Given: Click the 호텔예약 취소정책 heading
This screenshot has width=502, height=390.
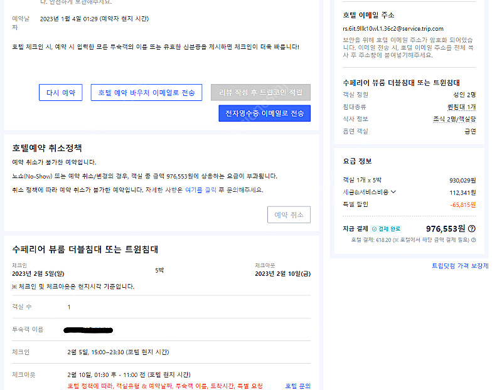Looking at the screenshot, I should [47, 148].
